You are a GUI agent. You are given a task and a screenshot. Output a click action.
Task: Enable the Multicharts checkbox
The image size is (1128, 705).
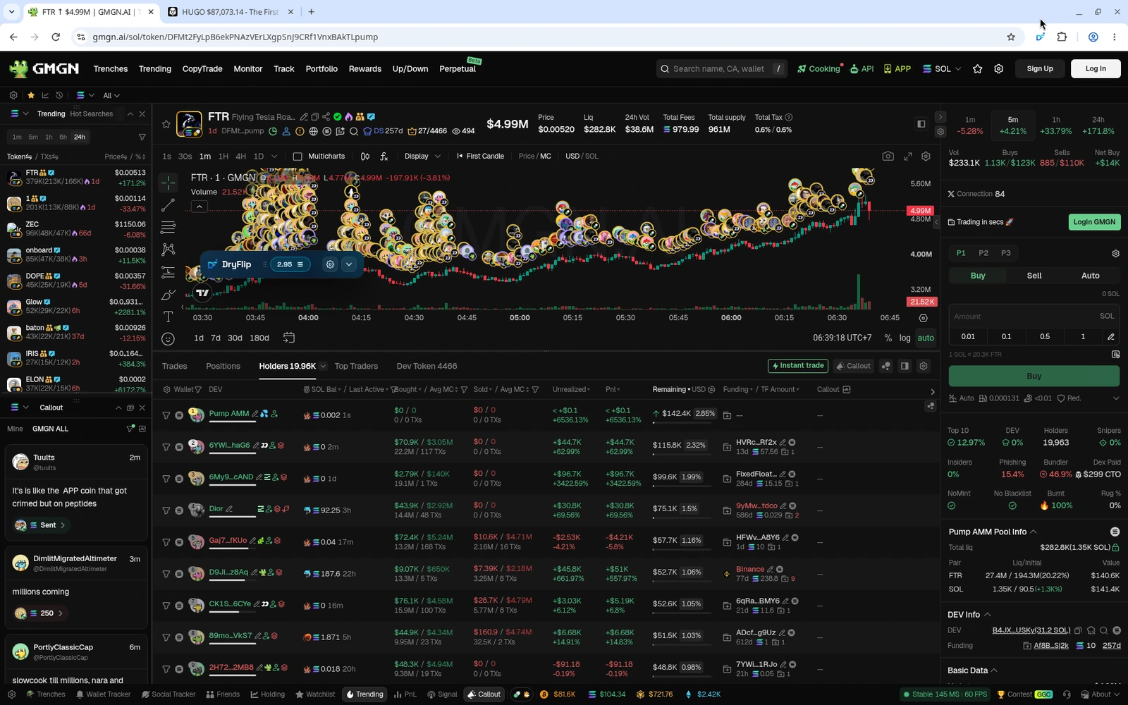click(x=298, y=157)
